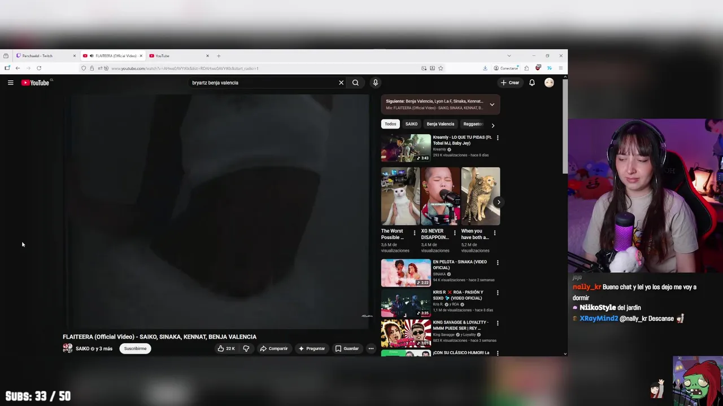Viewport: 723px width, 406px height.
Task: Open options for Kreamly LO QUE TU PIDAS video
Action: [x=498, y=138]
